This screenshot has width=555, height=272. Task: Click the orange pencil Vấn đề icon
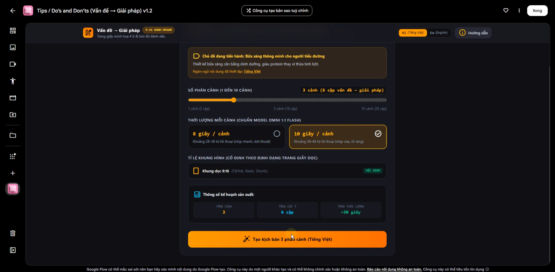[88, 33]
